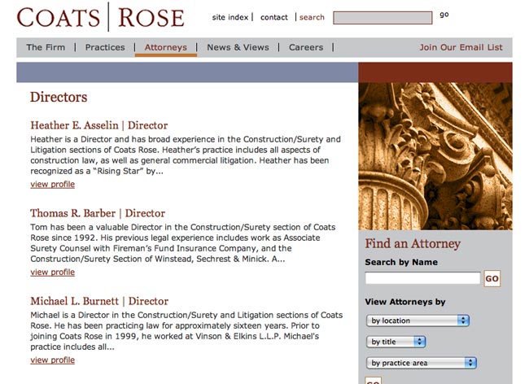Image resolution: width=529 pixels, height=384 pixels.
Task: View profile of Michael Burnett
Action: pos(53,360)
